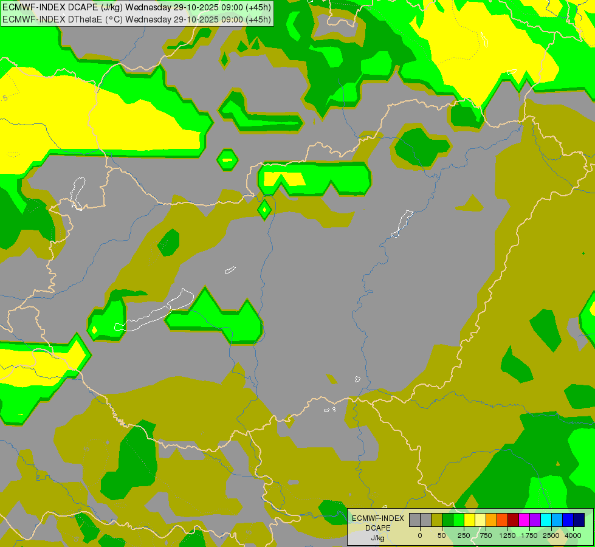
Task: Click the legend label '0'
Action: (x=420, y=535)
